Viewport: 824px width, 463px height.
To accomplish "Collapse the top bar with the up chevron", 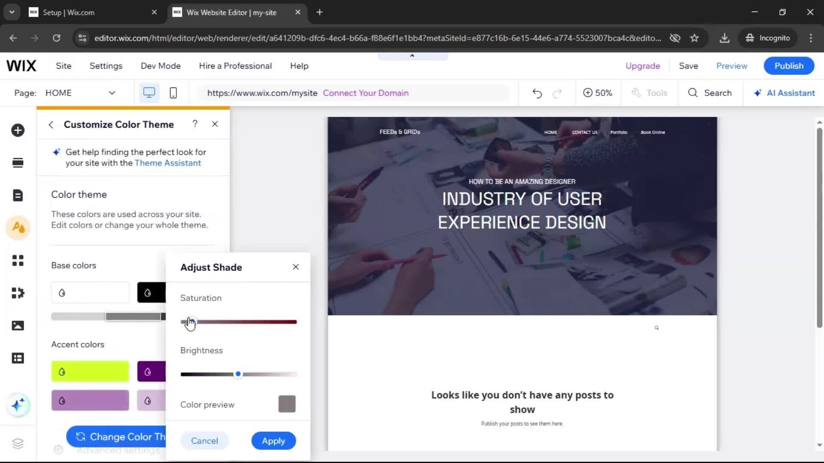I will point(412,56).
